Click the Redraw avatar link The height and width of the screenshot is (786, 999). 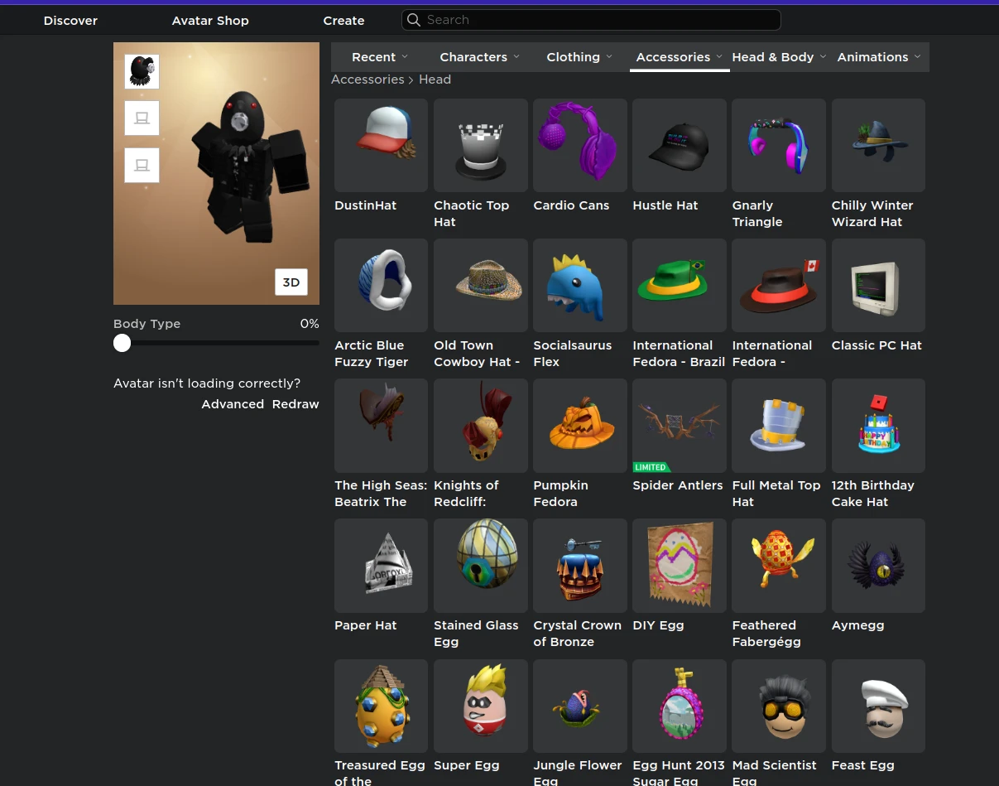tap(295, 404)
